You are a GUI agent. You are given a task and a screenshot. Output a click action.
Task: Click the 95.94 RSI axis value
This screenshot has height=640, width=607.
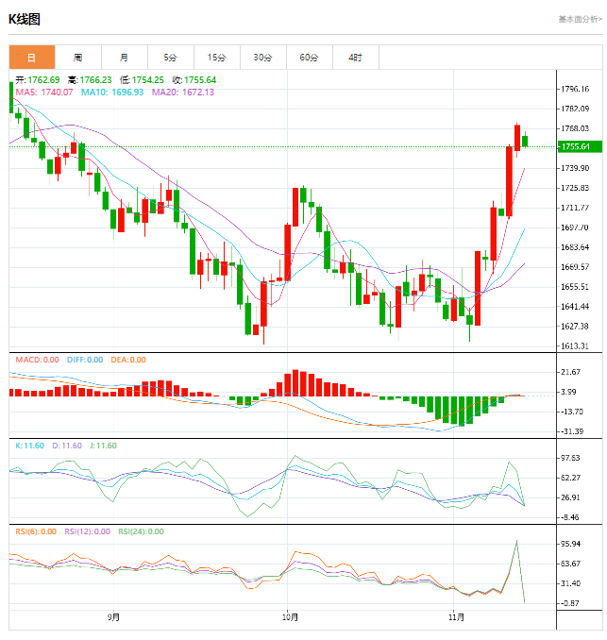(x=571, y=544)
